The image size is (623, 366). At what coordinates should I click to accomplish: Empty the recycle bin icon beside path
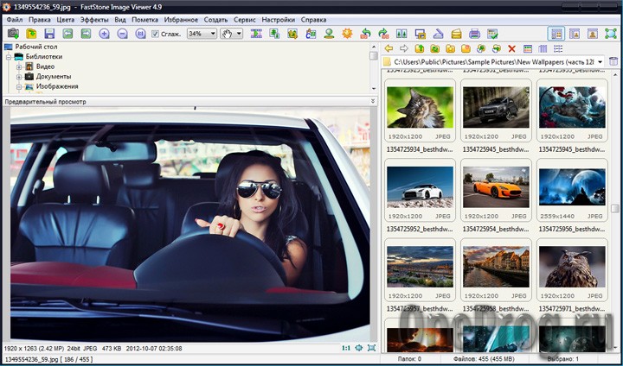(x=613, y=61)
